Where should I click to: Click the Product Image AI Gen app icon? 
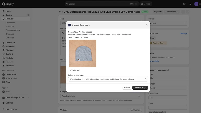tap(4, 98)
